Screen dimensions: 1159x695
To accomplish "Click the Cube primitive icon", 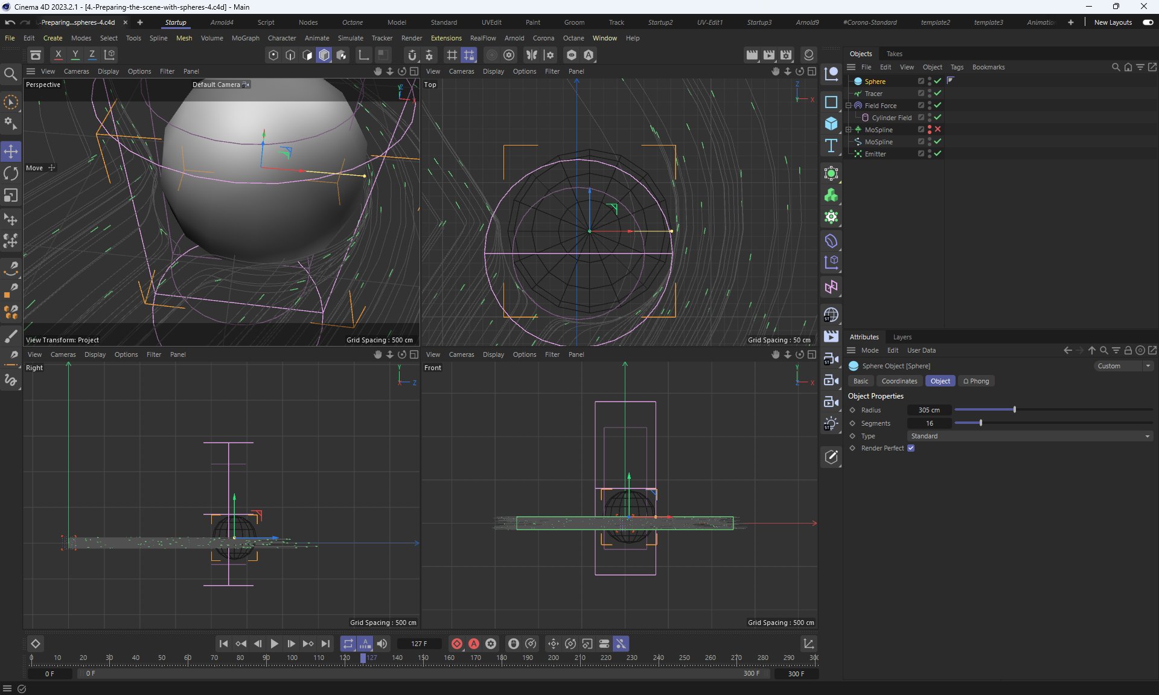I will [x=831, y=124].
